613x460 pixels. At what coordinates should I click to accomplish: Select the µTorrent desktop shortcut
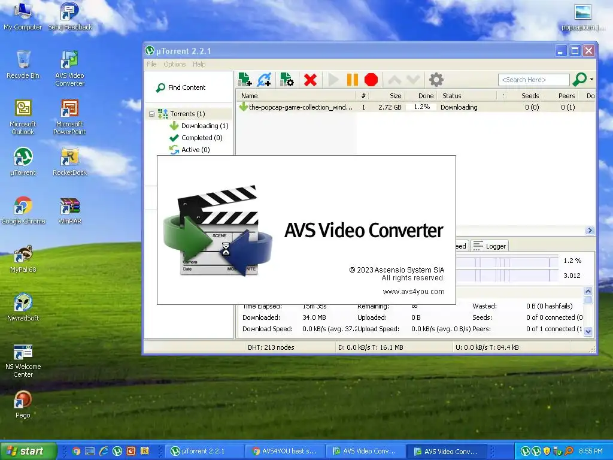[23, 162]
